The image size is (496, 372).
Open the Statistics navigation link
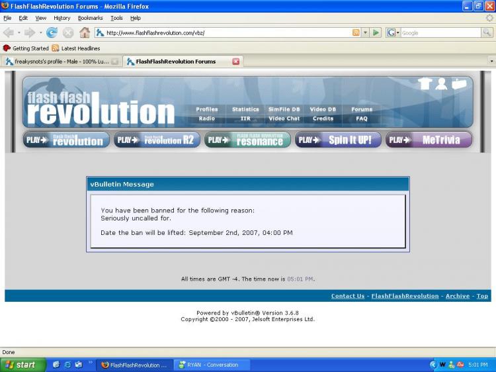pyautogui.click(x=245, y=109)
